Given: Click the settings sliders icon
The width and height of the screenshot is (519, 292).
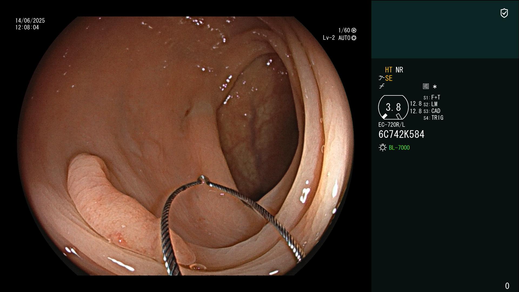Looking at the screenshot, I should (426, 86).
